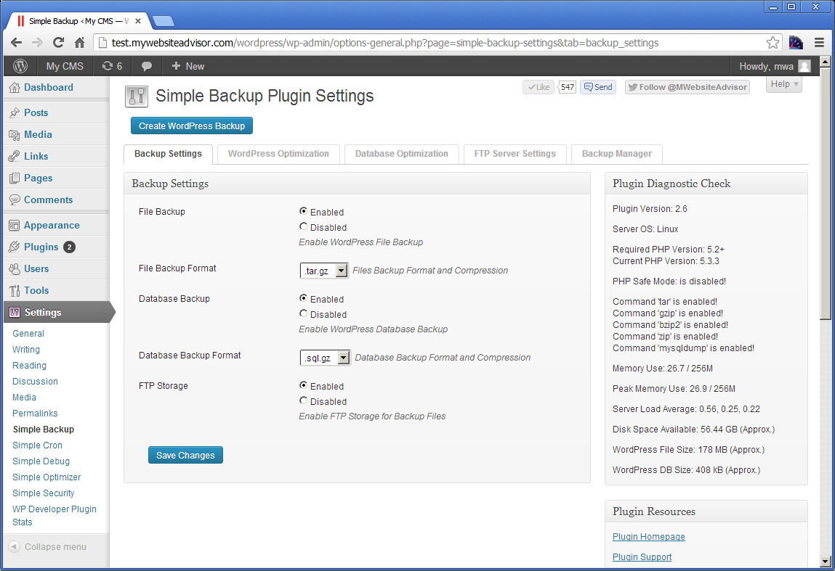This screenshot has height=571, width=835.
Task: Click Create WordPress Backup button
Action: tap(192, 126)
